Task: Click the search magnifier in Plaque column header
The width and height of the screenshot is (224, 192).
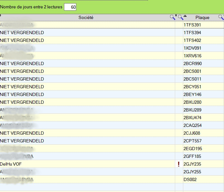Action: coord(221,17)
